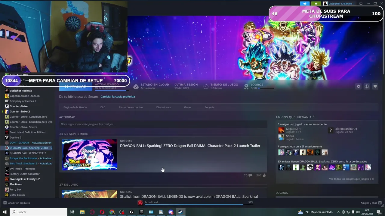
Task: Open Amigos y chat button
Action: [x=371, y=203]
